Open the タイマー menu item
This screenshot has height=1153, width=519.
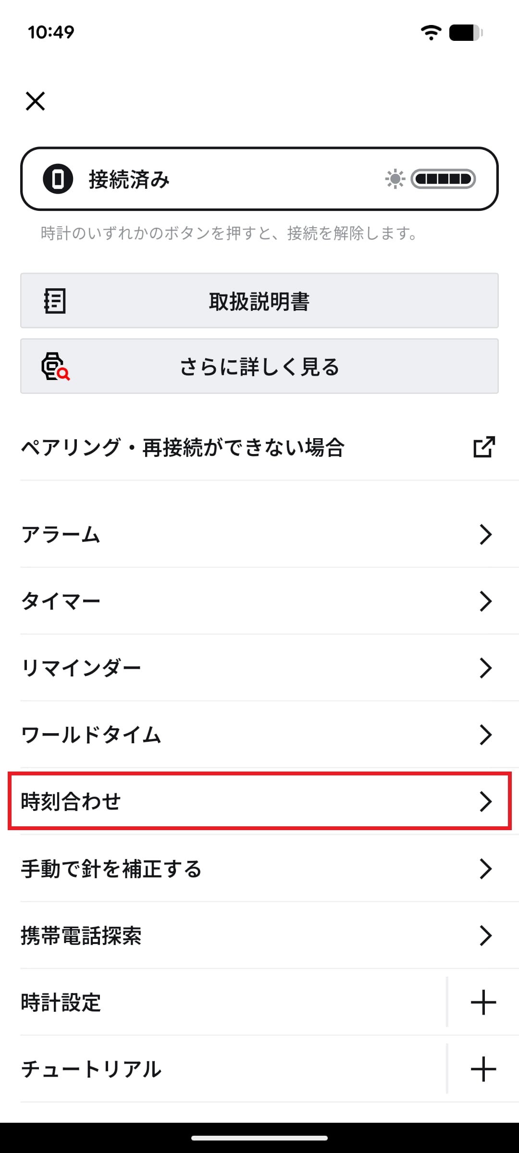[x=259, y=601]
